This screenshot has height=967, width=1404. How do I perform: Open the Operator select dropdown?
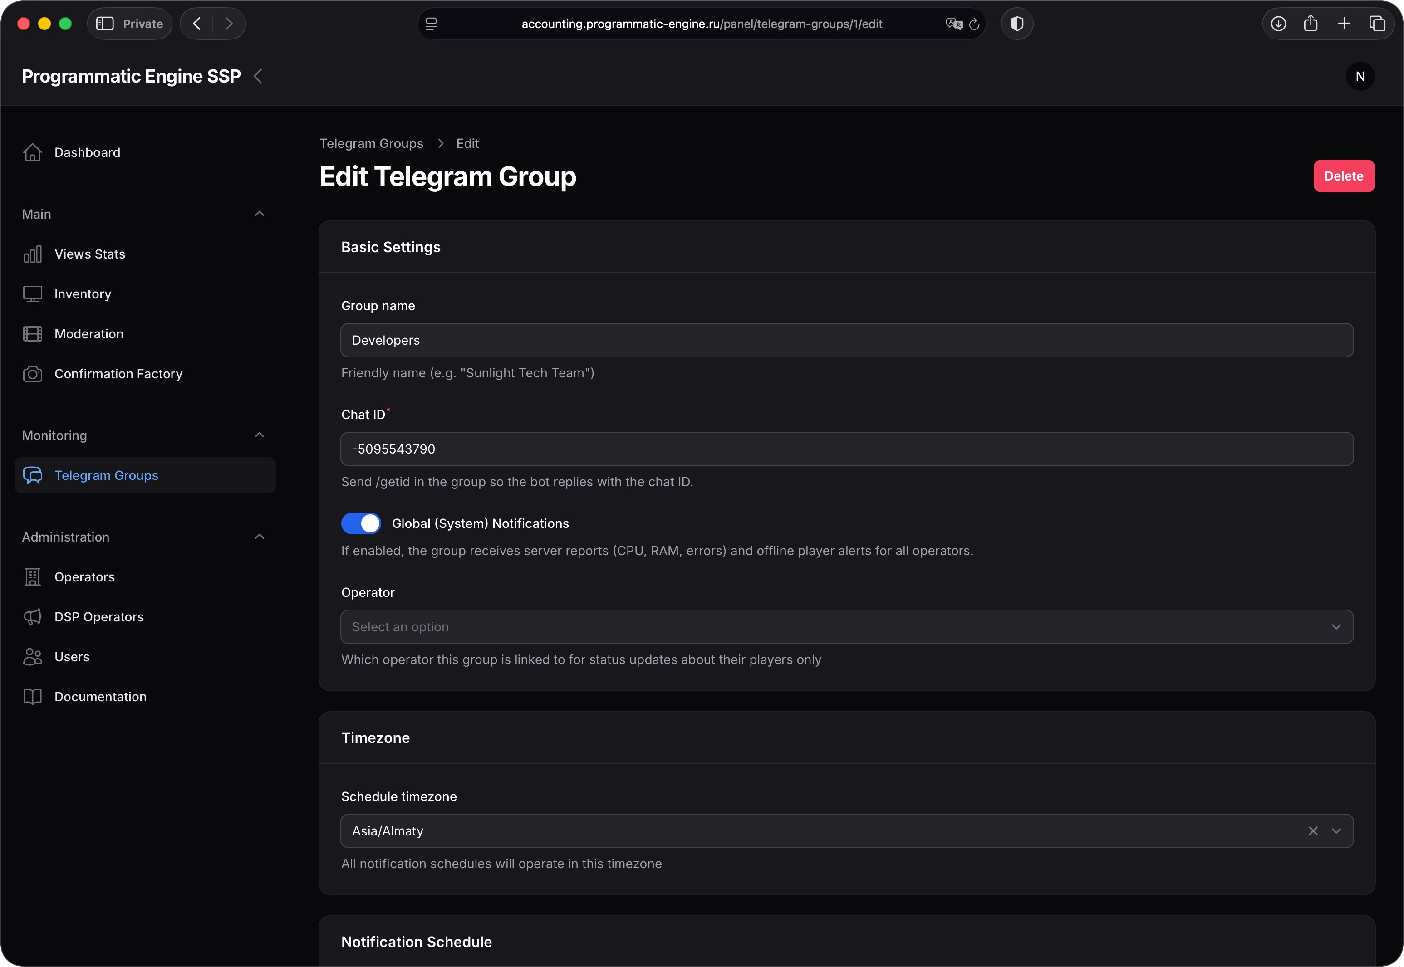point(846,626)
